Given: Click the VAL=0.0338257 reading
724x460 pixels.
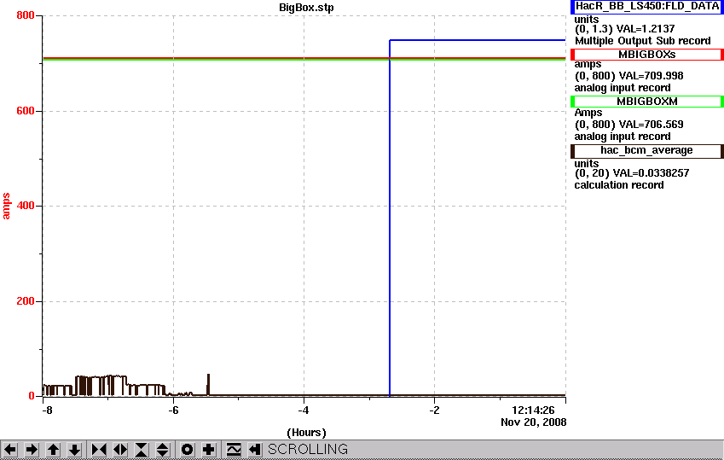Looking at the screenshot, I should [x=651, y=173].
